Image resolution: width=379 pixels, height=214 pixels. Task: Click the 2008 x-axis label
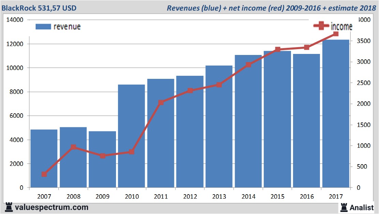[x=73, y=197]
